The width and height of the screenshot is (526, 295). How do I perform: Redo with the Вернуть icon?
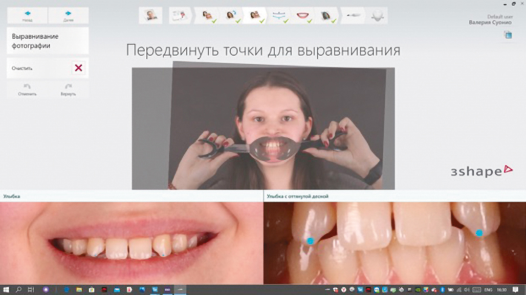(x=68, y=89)
